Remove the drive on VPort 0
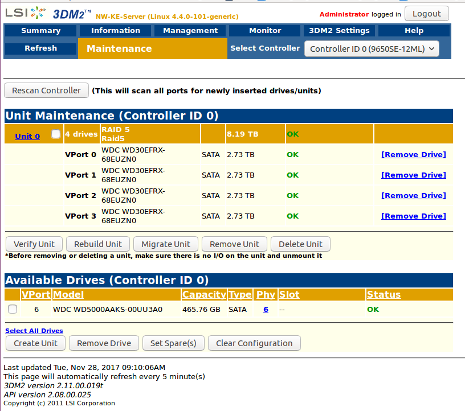Viewport: 465px width, 411px height. click(413, 155)
